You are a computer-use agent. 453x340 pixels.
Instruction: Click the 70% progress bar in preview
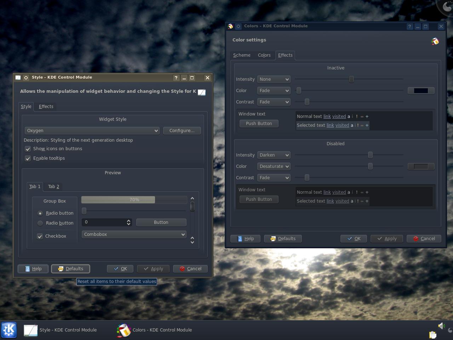[134, 200]
